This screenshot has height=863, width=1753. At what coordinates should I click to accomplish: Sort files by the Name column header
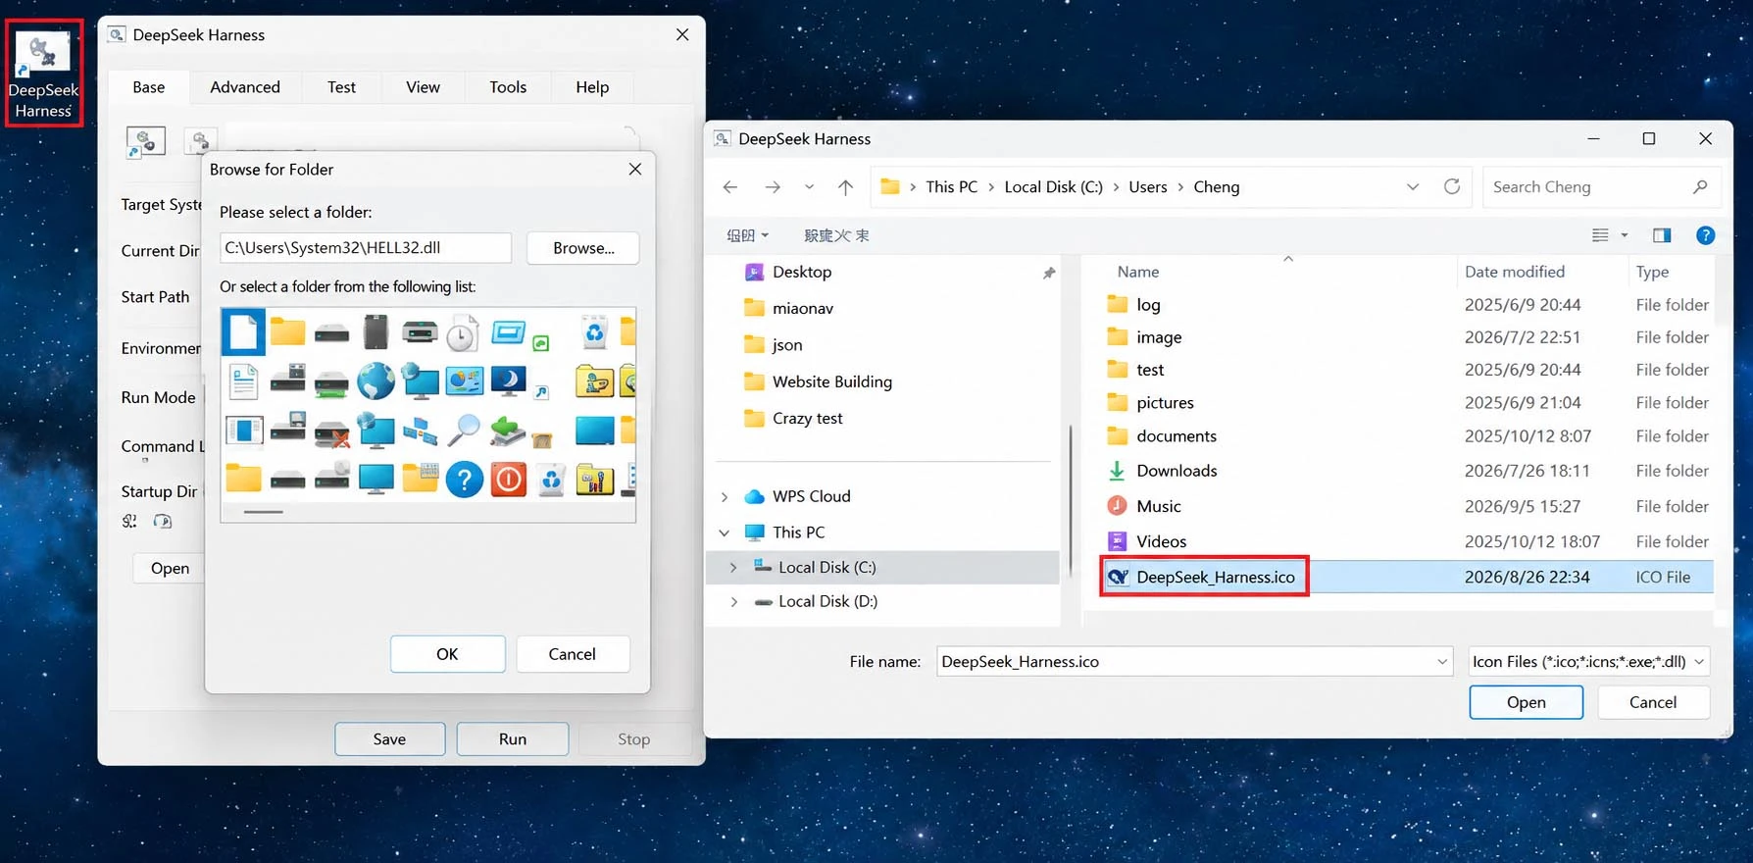coord(1138,273)
